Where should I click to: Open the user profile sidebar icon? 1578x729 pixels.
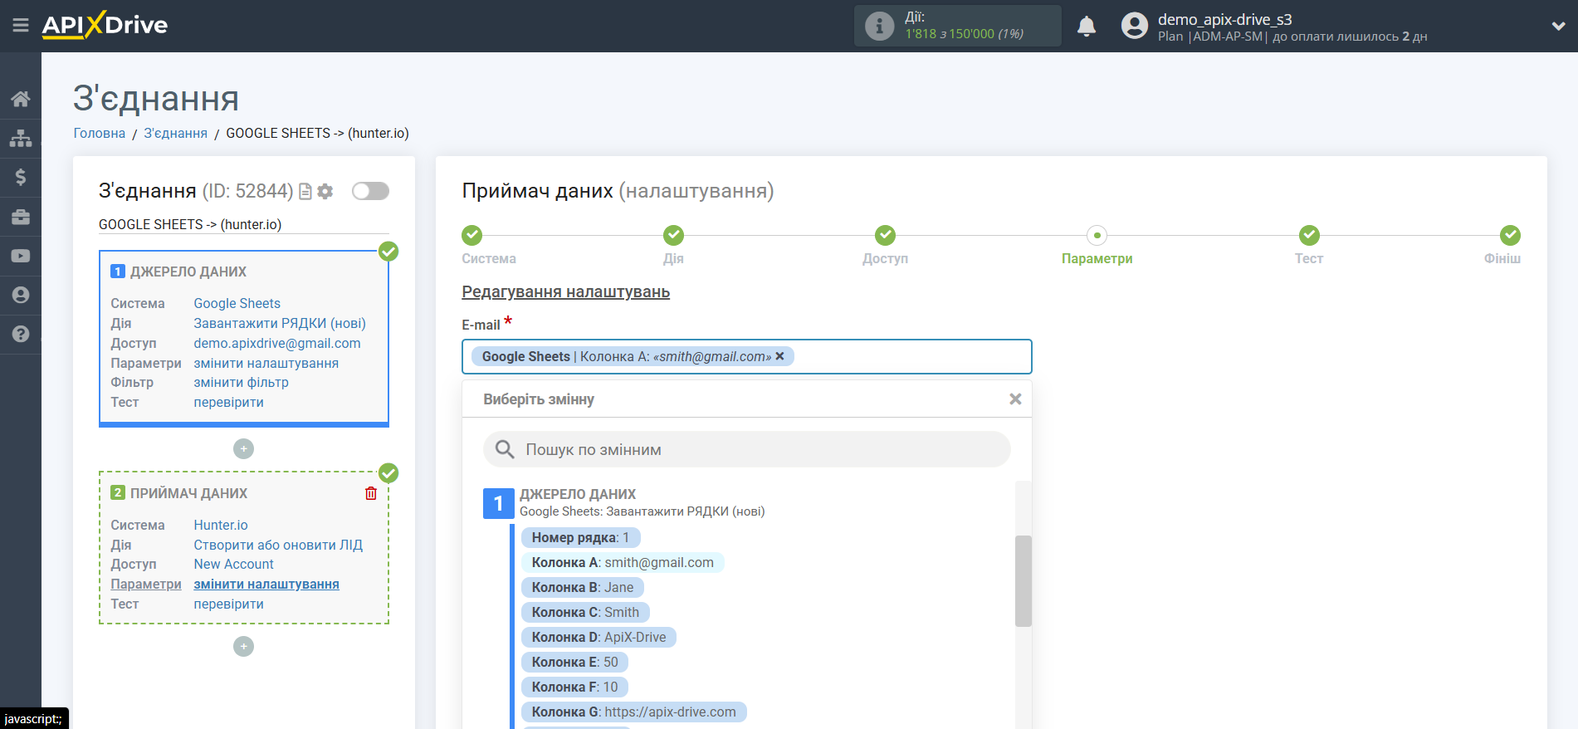pos(21,295)
